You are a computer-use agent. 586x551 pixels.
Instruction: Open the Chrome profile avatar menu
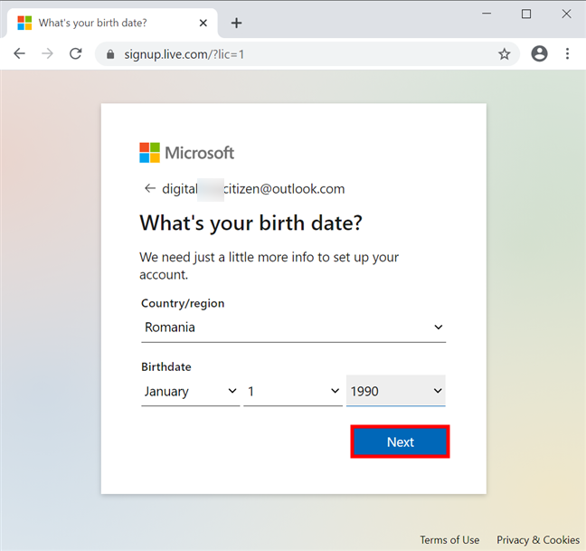[540, 54]
